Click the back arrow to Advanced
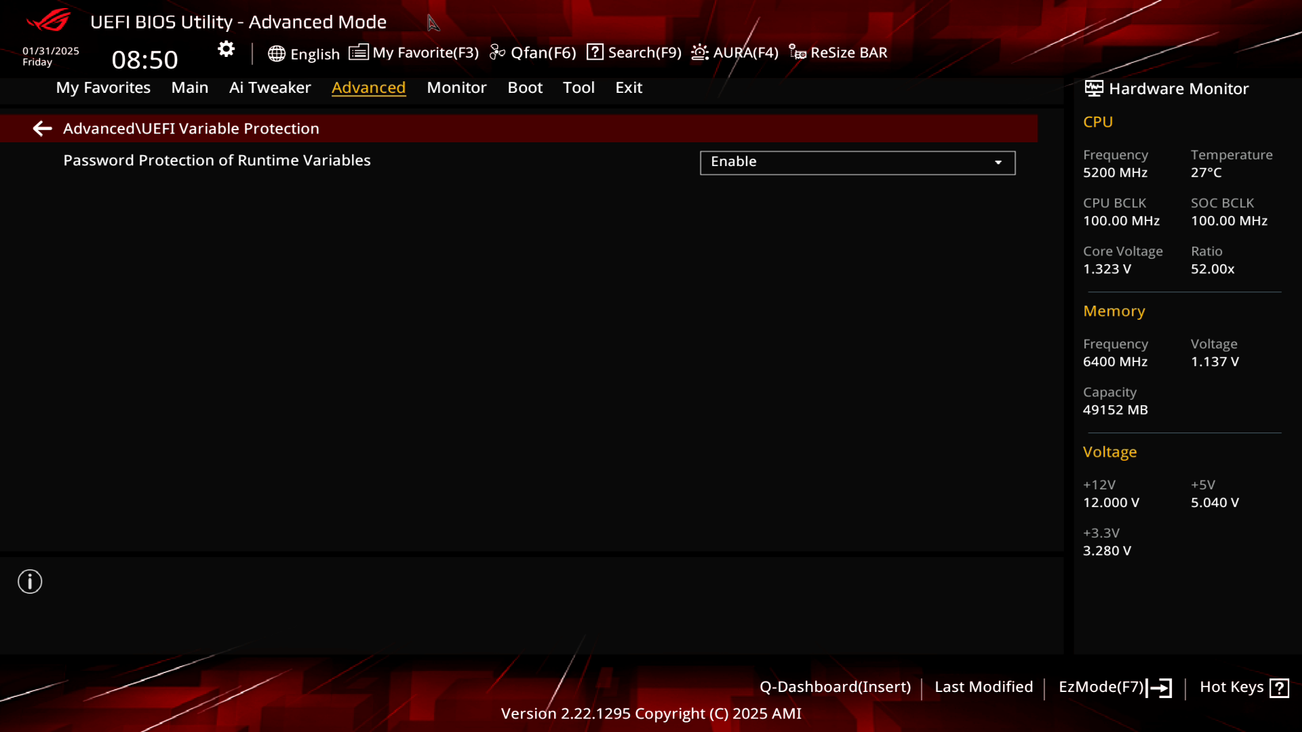Screen dimensions: 1302x732 pos(42,128)
